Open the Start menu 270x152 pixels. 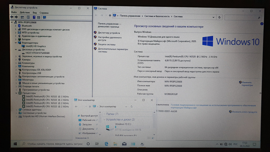[15, 144]
